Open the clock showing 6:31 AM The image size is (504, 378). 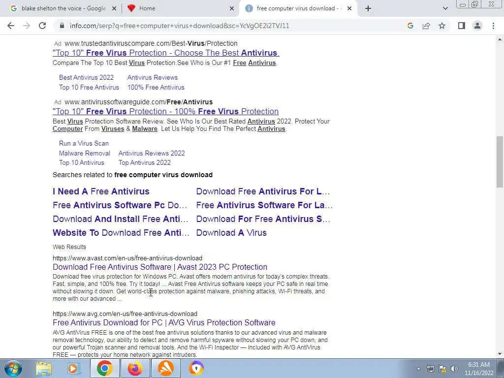(x=479, y=369)
